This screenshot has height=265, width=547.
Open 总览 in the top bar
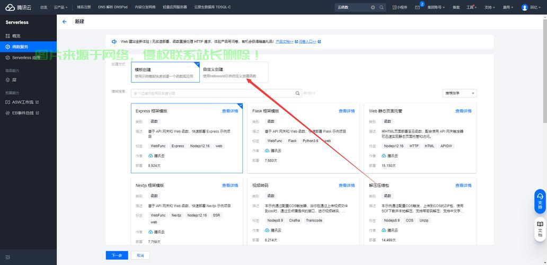click(43, 7)
